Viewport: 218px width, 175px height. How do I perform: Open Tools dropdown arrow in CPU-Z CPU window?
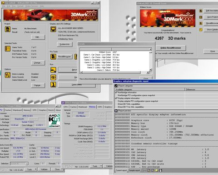coord(35,169)
